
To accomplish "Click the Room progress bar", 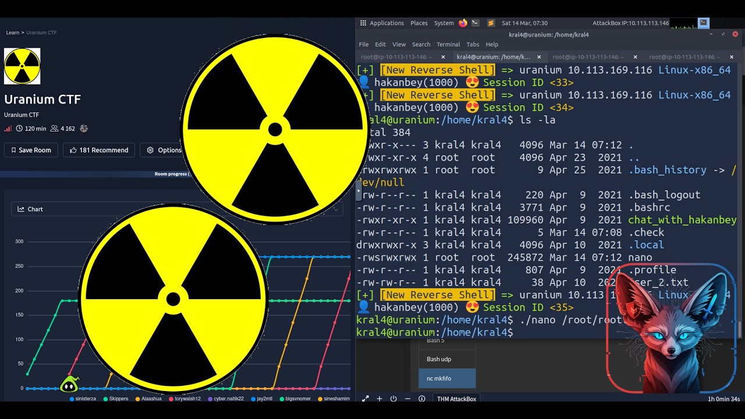I will click(95, 174).
